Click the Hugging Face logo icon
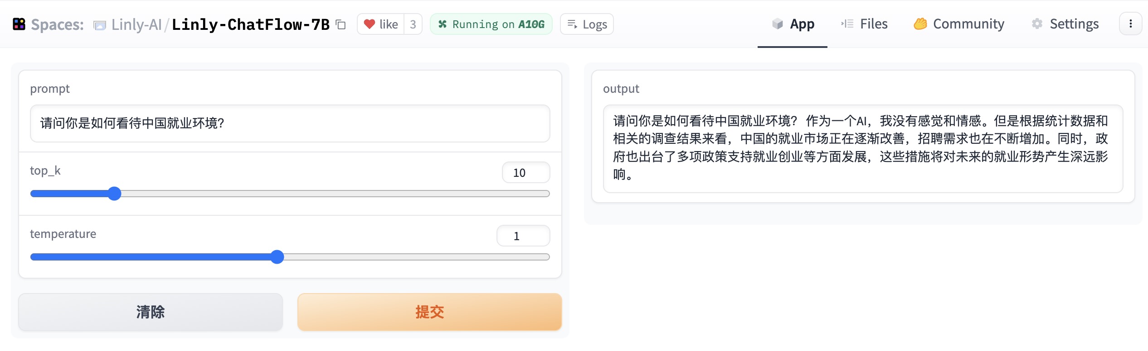 (19, 24)
